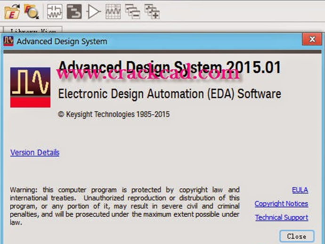Click the Close button

[297, 236]
